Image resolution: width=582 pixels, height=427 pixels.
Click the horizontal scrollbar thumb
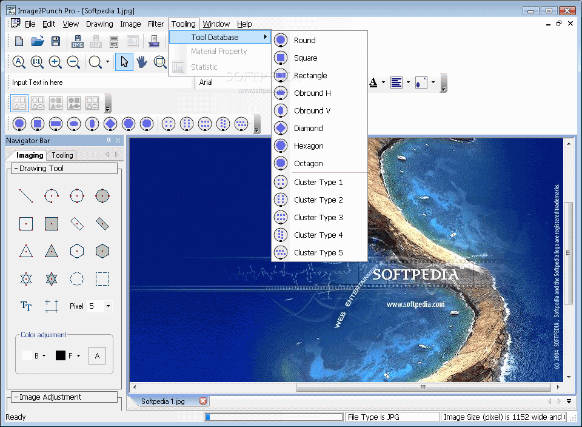pos(423,387)
